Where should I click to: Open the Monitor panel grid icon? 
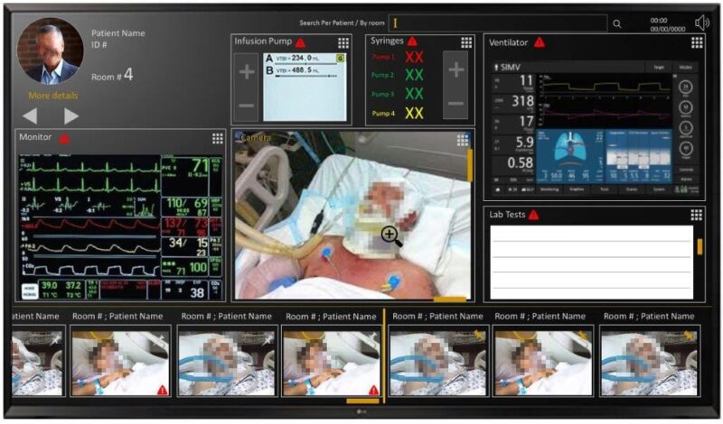(x=218, y=138)
